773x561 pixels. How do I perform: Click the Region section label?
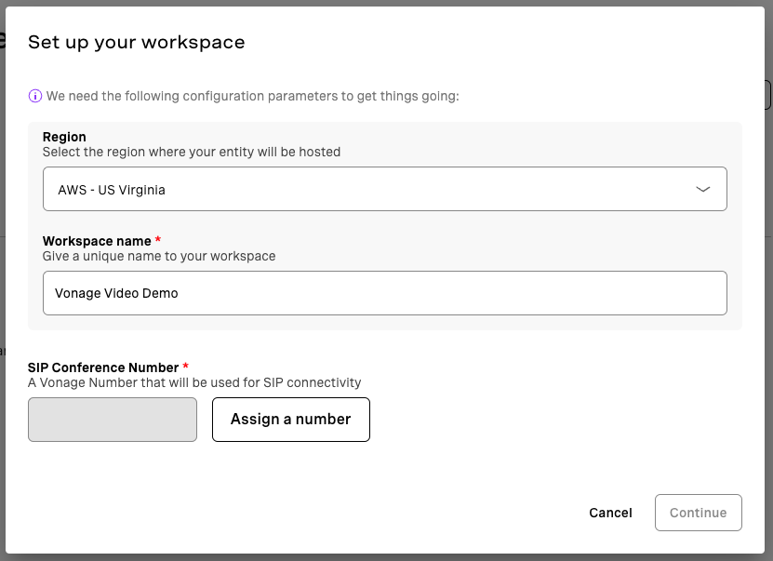[64, 136]
